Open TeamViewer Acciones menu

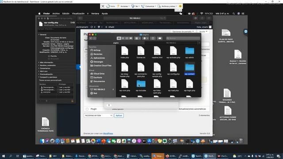click(x=123, y=6)
